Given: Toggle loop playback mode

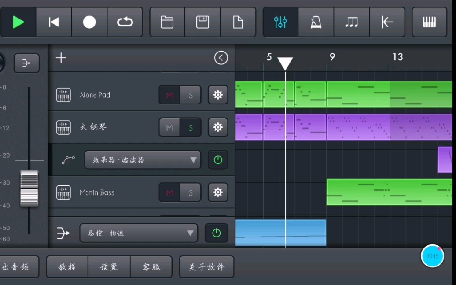Looking at the screenshot, I should point(125,22).
